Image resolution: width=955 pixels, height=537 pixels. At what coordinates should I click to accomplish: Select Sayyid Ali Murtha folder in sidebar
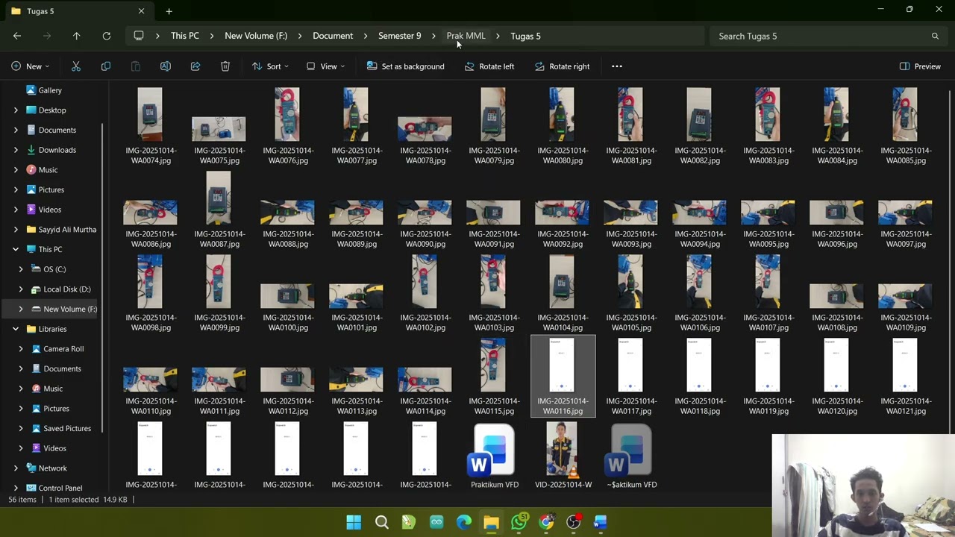[x=60, y=230]
